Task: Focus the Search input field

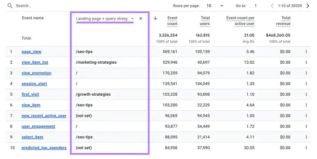Action: click(x=23, y=5)
